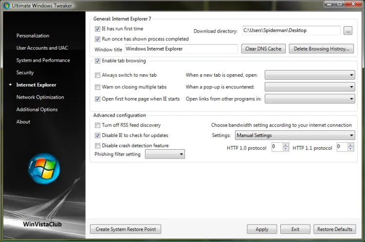
Task: Expand the Phishing filter setting dropdown
Action: pos(165,154)
